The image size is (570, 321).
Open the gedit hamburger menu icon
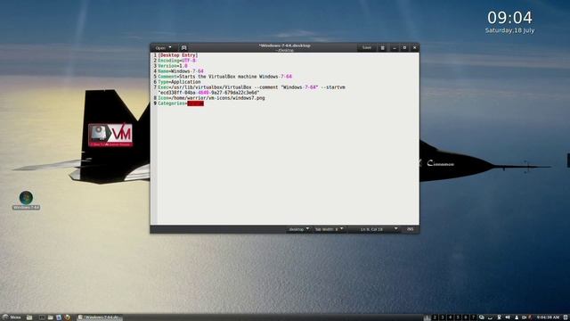coord(382,47)
